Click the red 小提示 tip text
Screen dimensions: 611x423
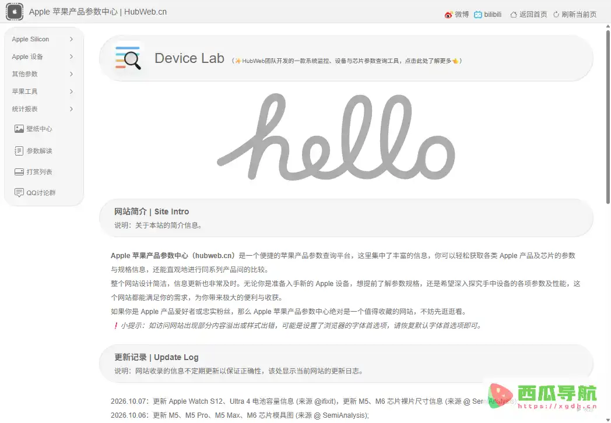(x=298, y=326)
